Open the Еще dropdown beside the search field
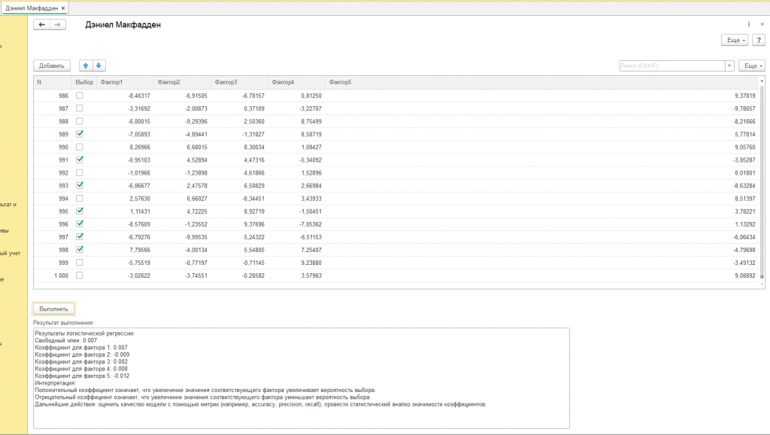 [x=752, y=65]
